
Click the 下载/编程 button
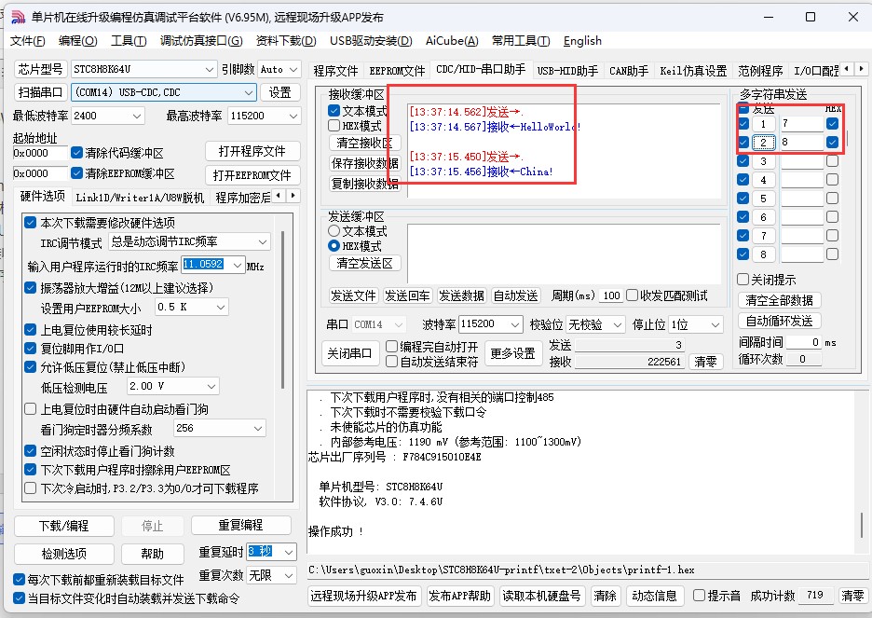[64, 526]
